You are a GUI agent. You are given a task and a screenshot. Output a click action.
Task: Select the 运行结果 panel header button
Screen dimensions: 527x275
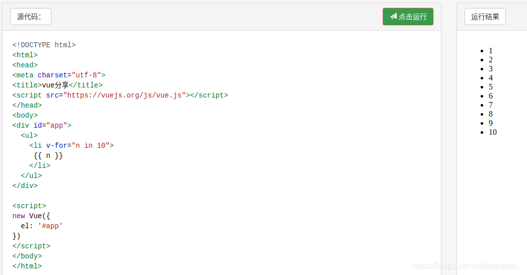[485, 17]
